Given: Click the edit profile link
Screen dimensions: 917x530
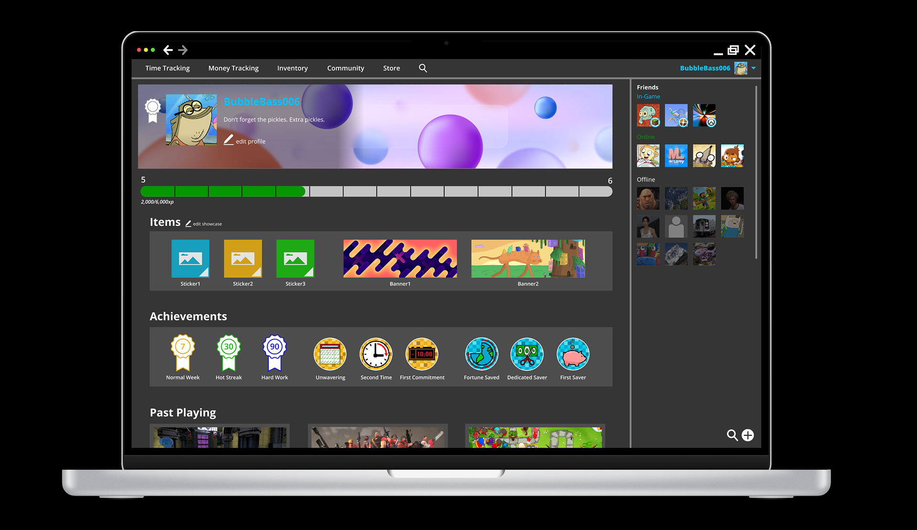Looking at the screenshot, I should point(251,141).
